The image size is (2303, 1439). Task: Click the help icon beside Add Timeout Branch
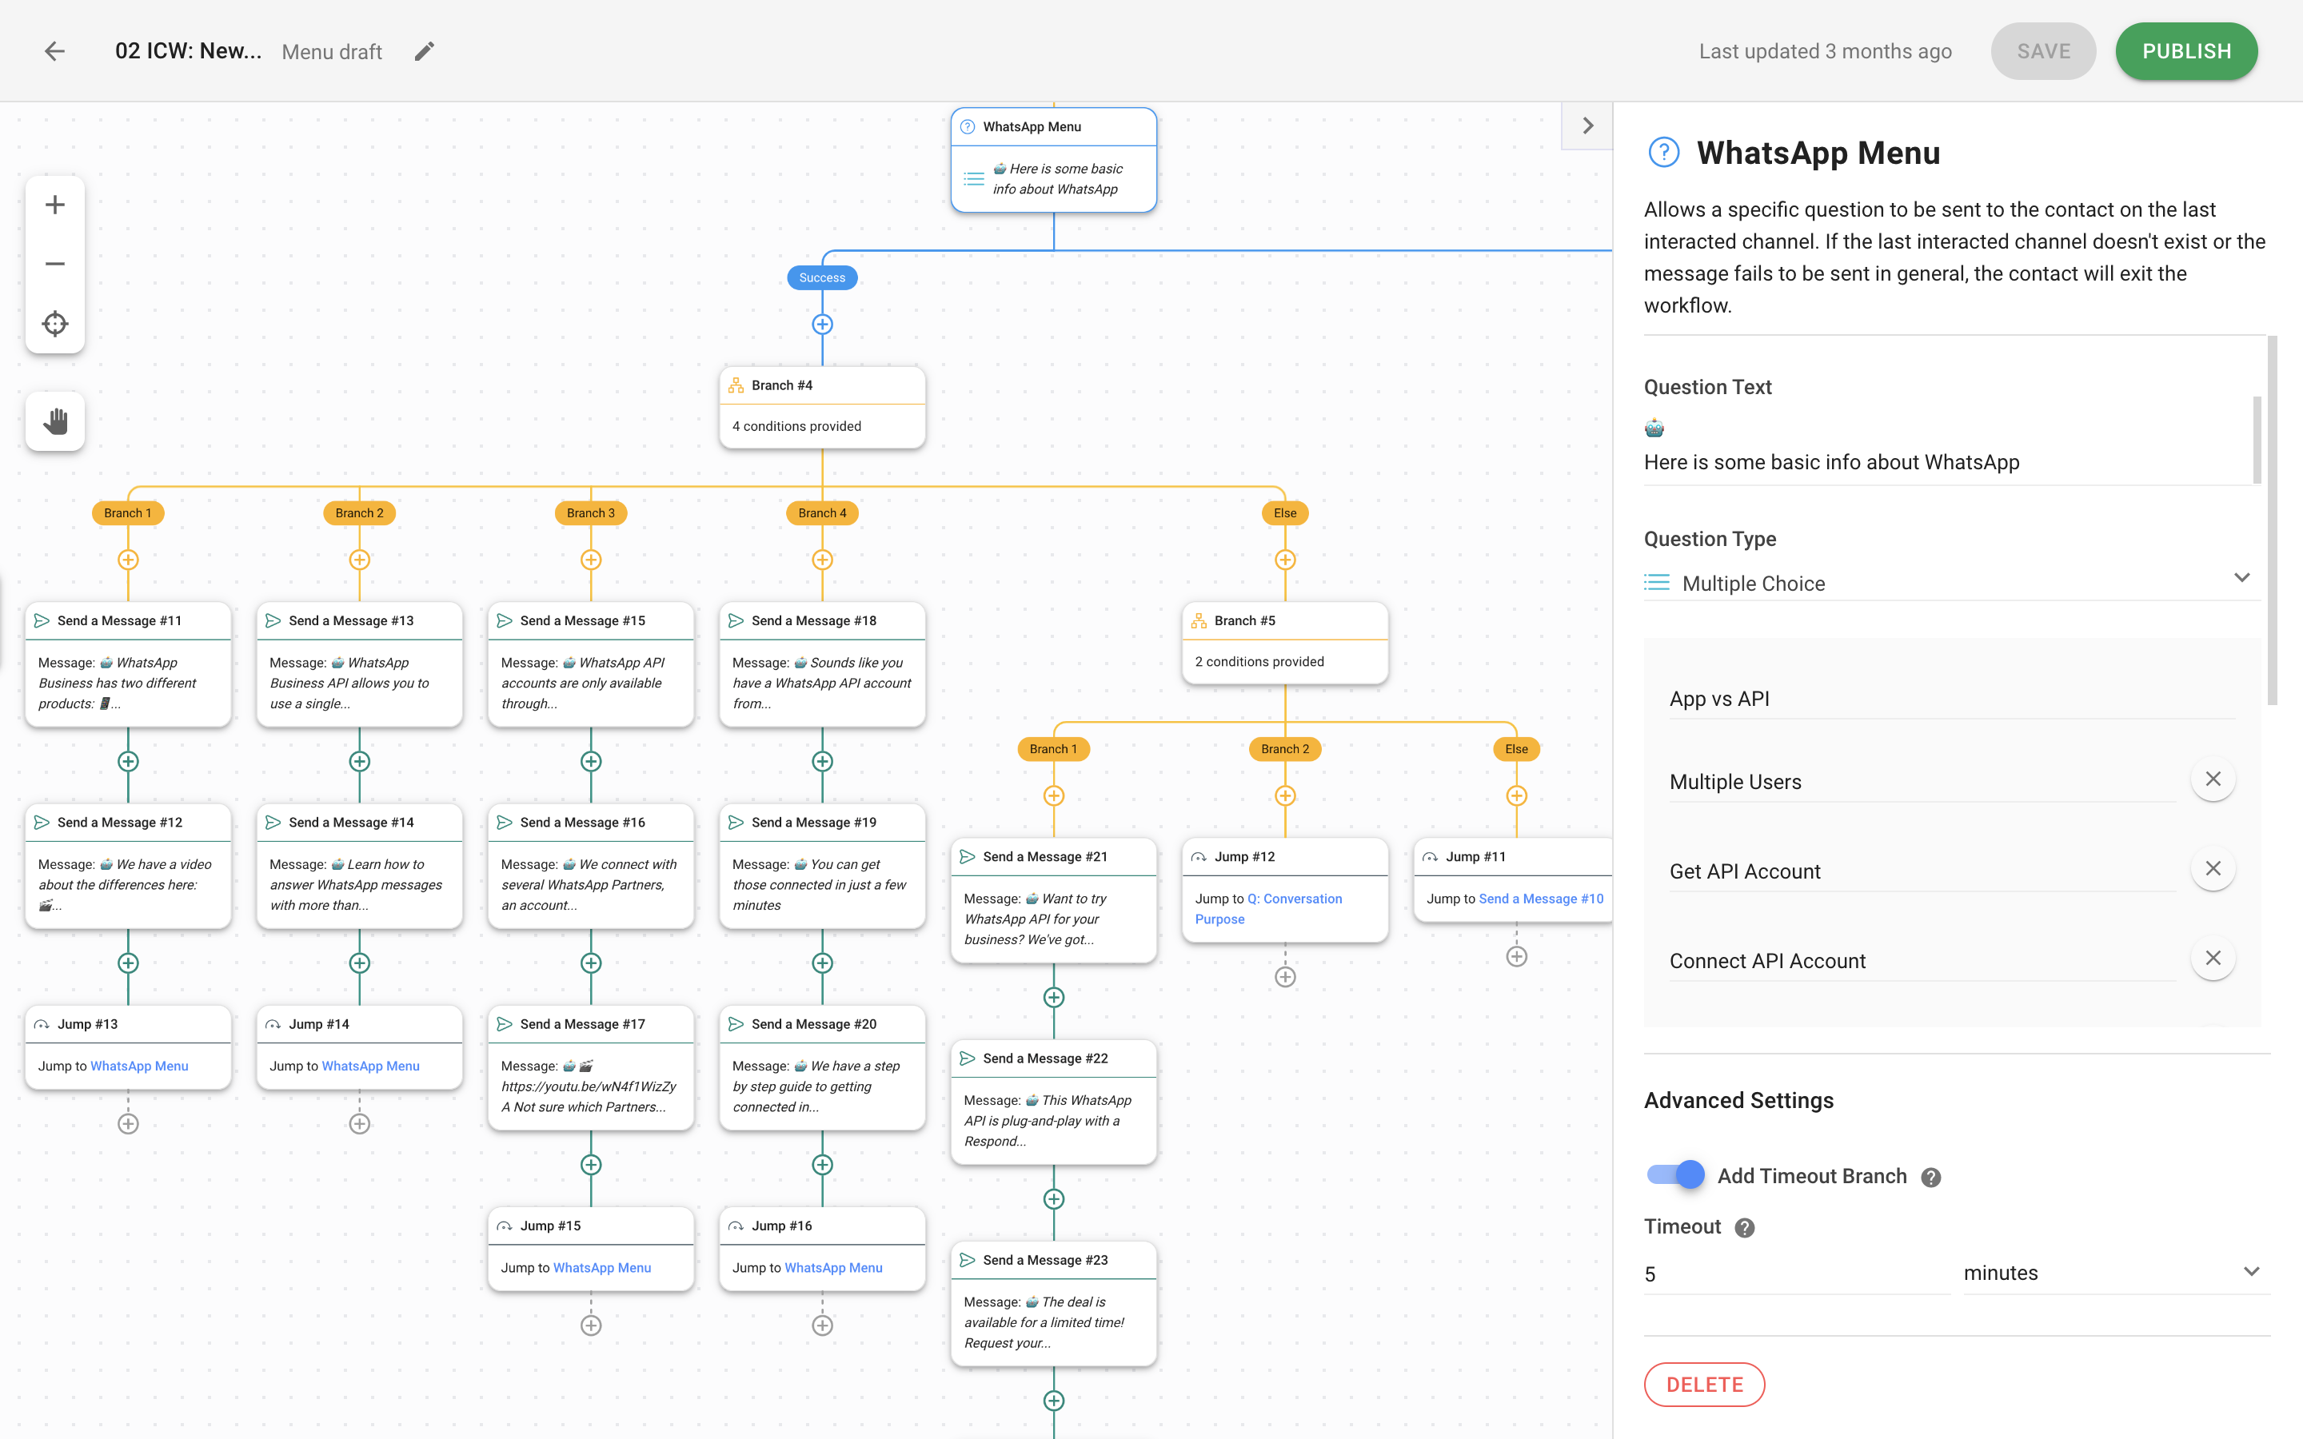[1931, 1178]
